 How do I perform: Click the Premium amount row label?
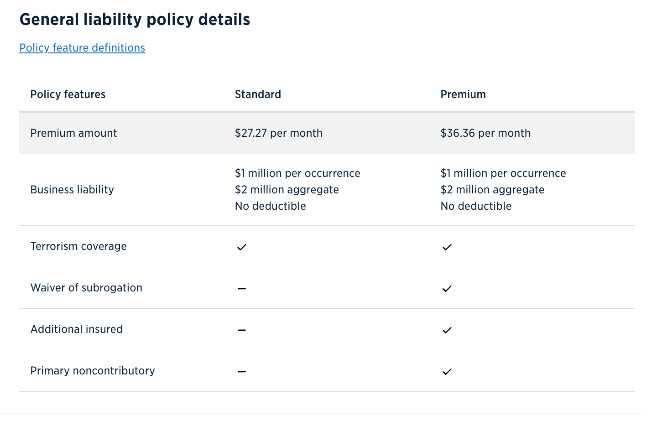pyautogui.click(x=73, y=133)
